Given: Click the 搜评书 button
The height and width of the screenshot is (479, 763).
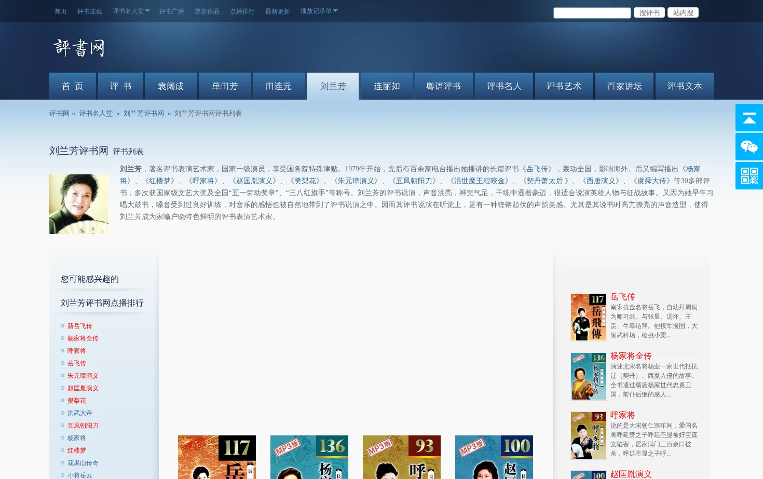Looking at the screenshot, I should click(649, 12).
